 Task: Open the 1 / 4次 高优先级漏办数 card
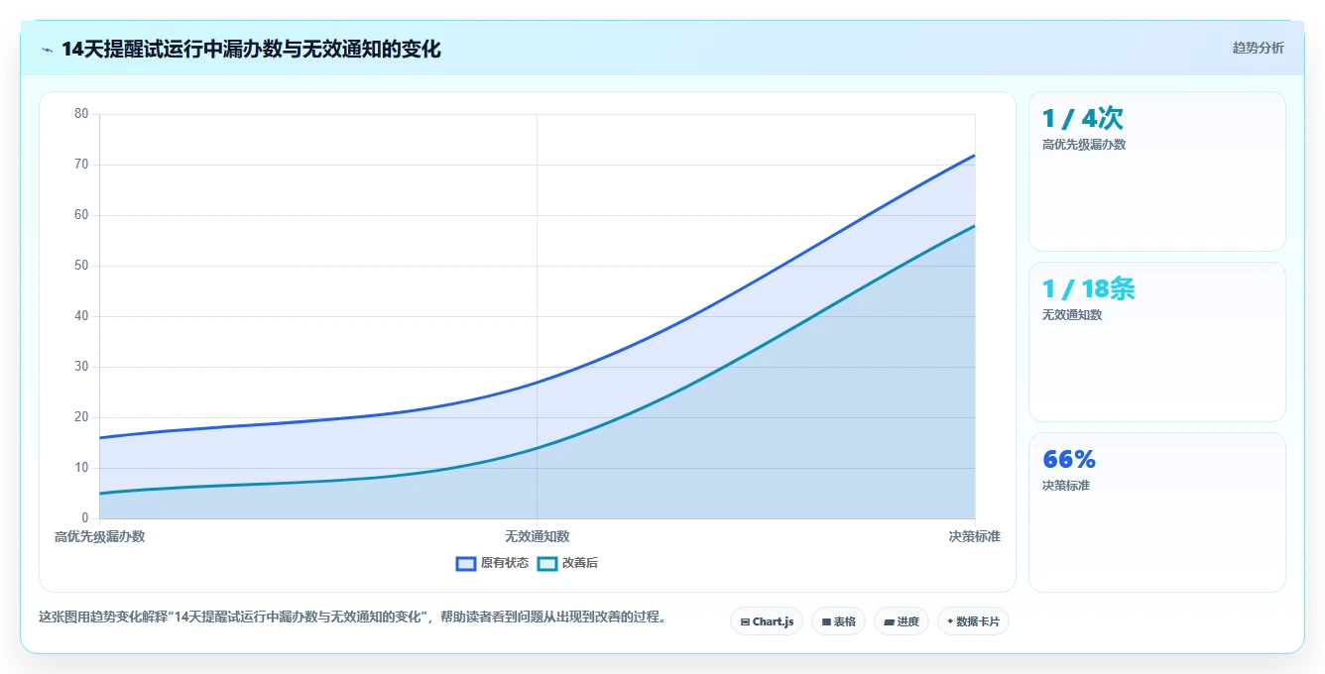tap(1157, 171)
